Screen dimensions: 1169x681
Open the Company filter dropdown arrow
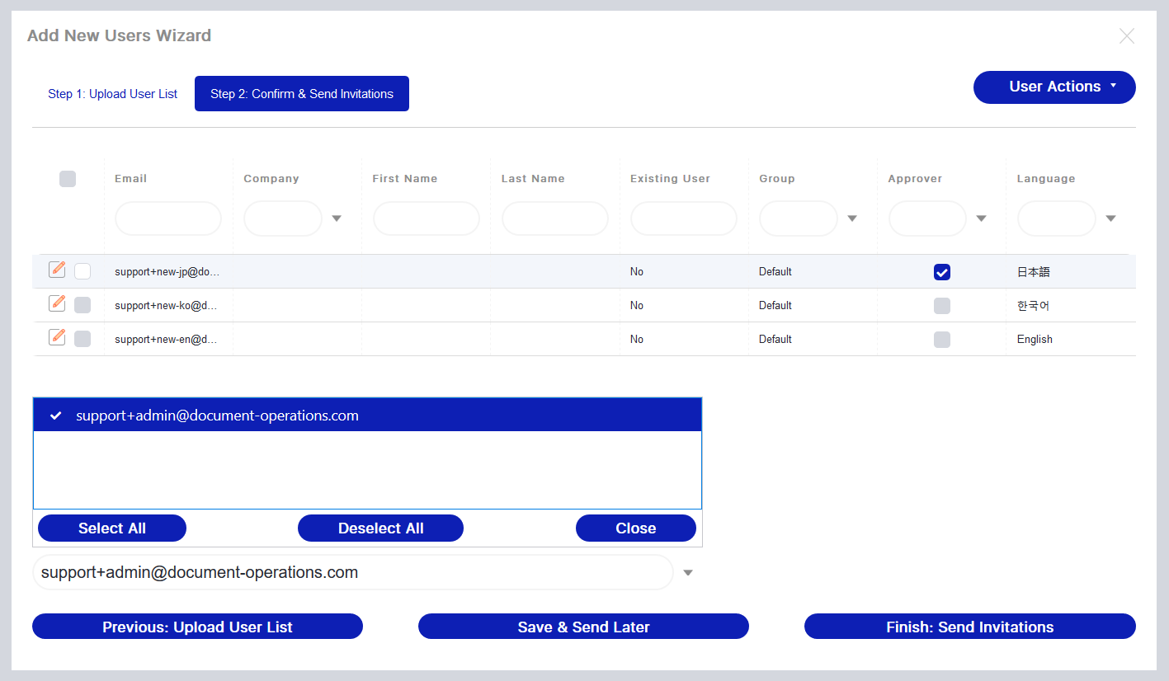click(x=337, y=219)
